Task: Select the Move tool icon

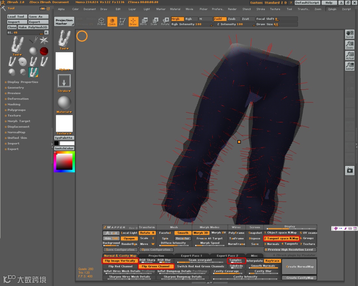Action: pos(144,22)
